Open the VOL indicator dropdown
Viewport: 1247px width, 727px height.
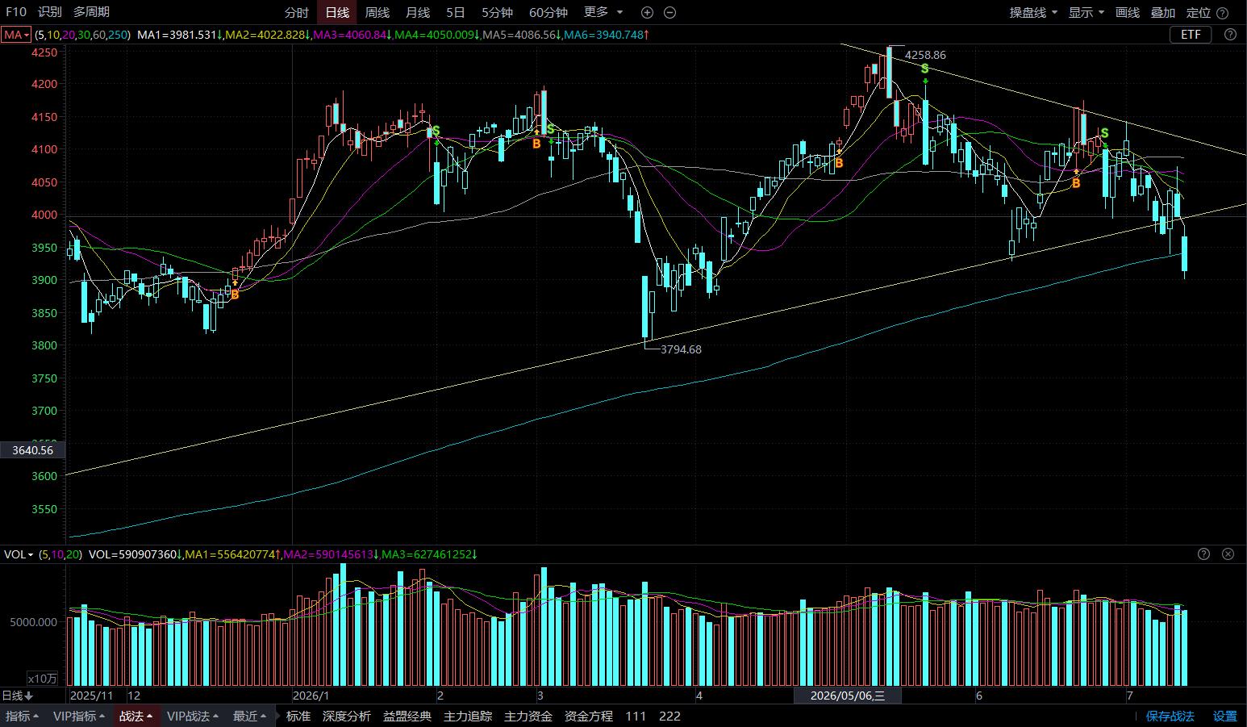[x=19, y=554]
